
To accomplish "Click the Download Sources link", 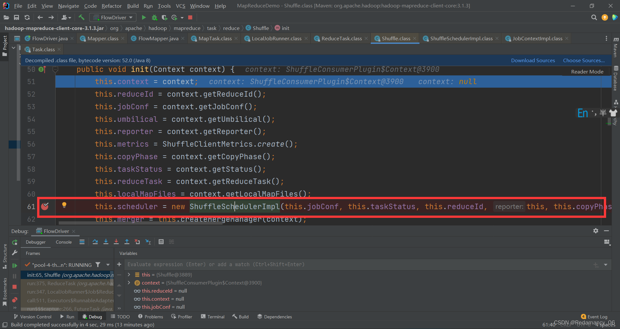I will click(533, 60).
